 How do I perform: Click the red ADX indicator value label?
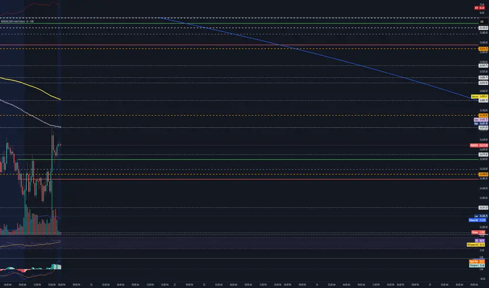pyautogui.click(x=480, y=8)
